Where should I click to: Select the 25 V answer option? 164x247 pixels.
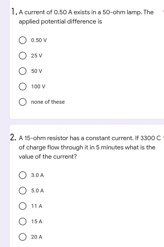[x=23, y=56]
